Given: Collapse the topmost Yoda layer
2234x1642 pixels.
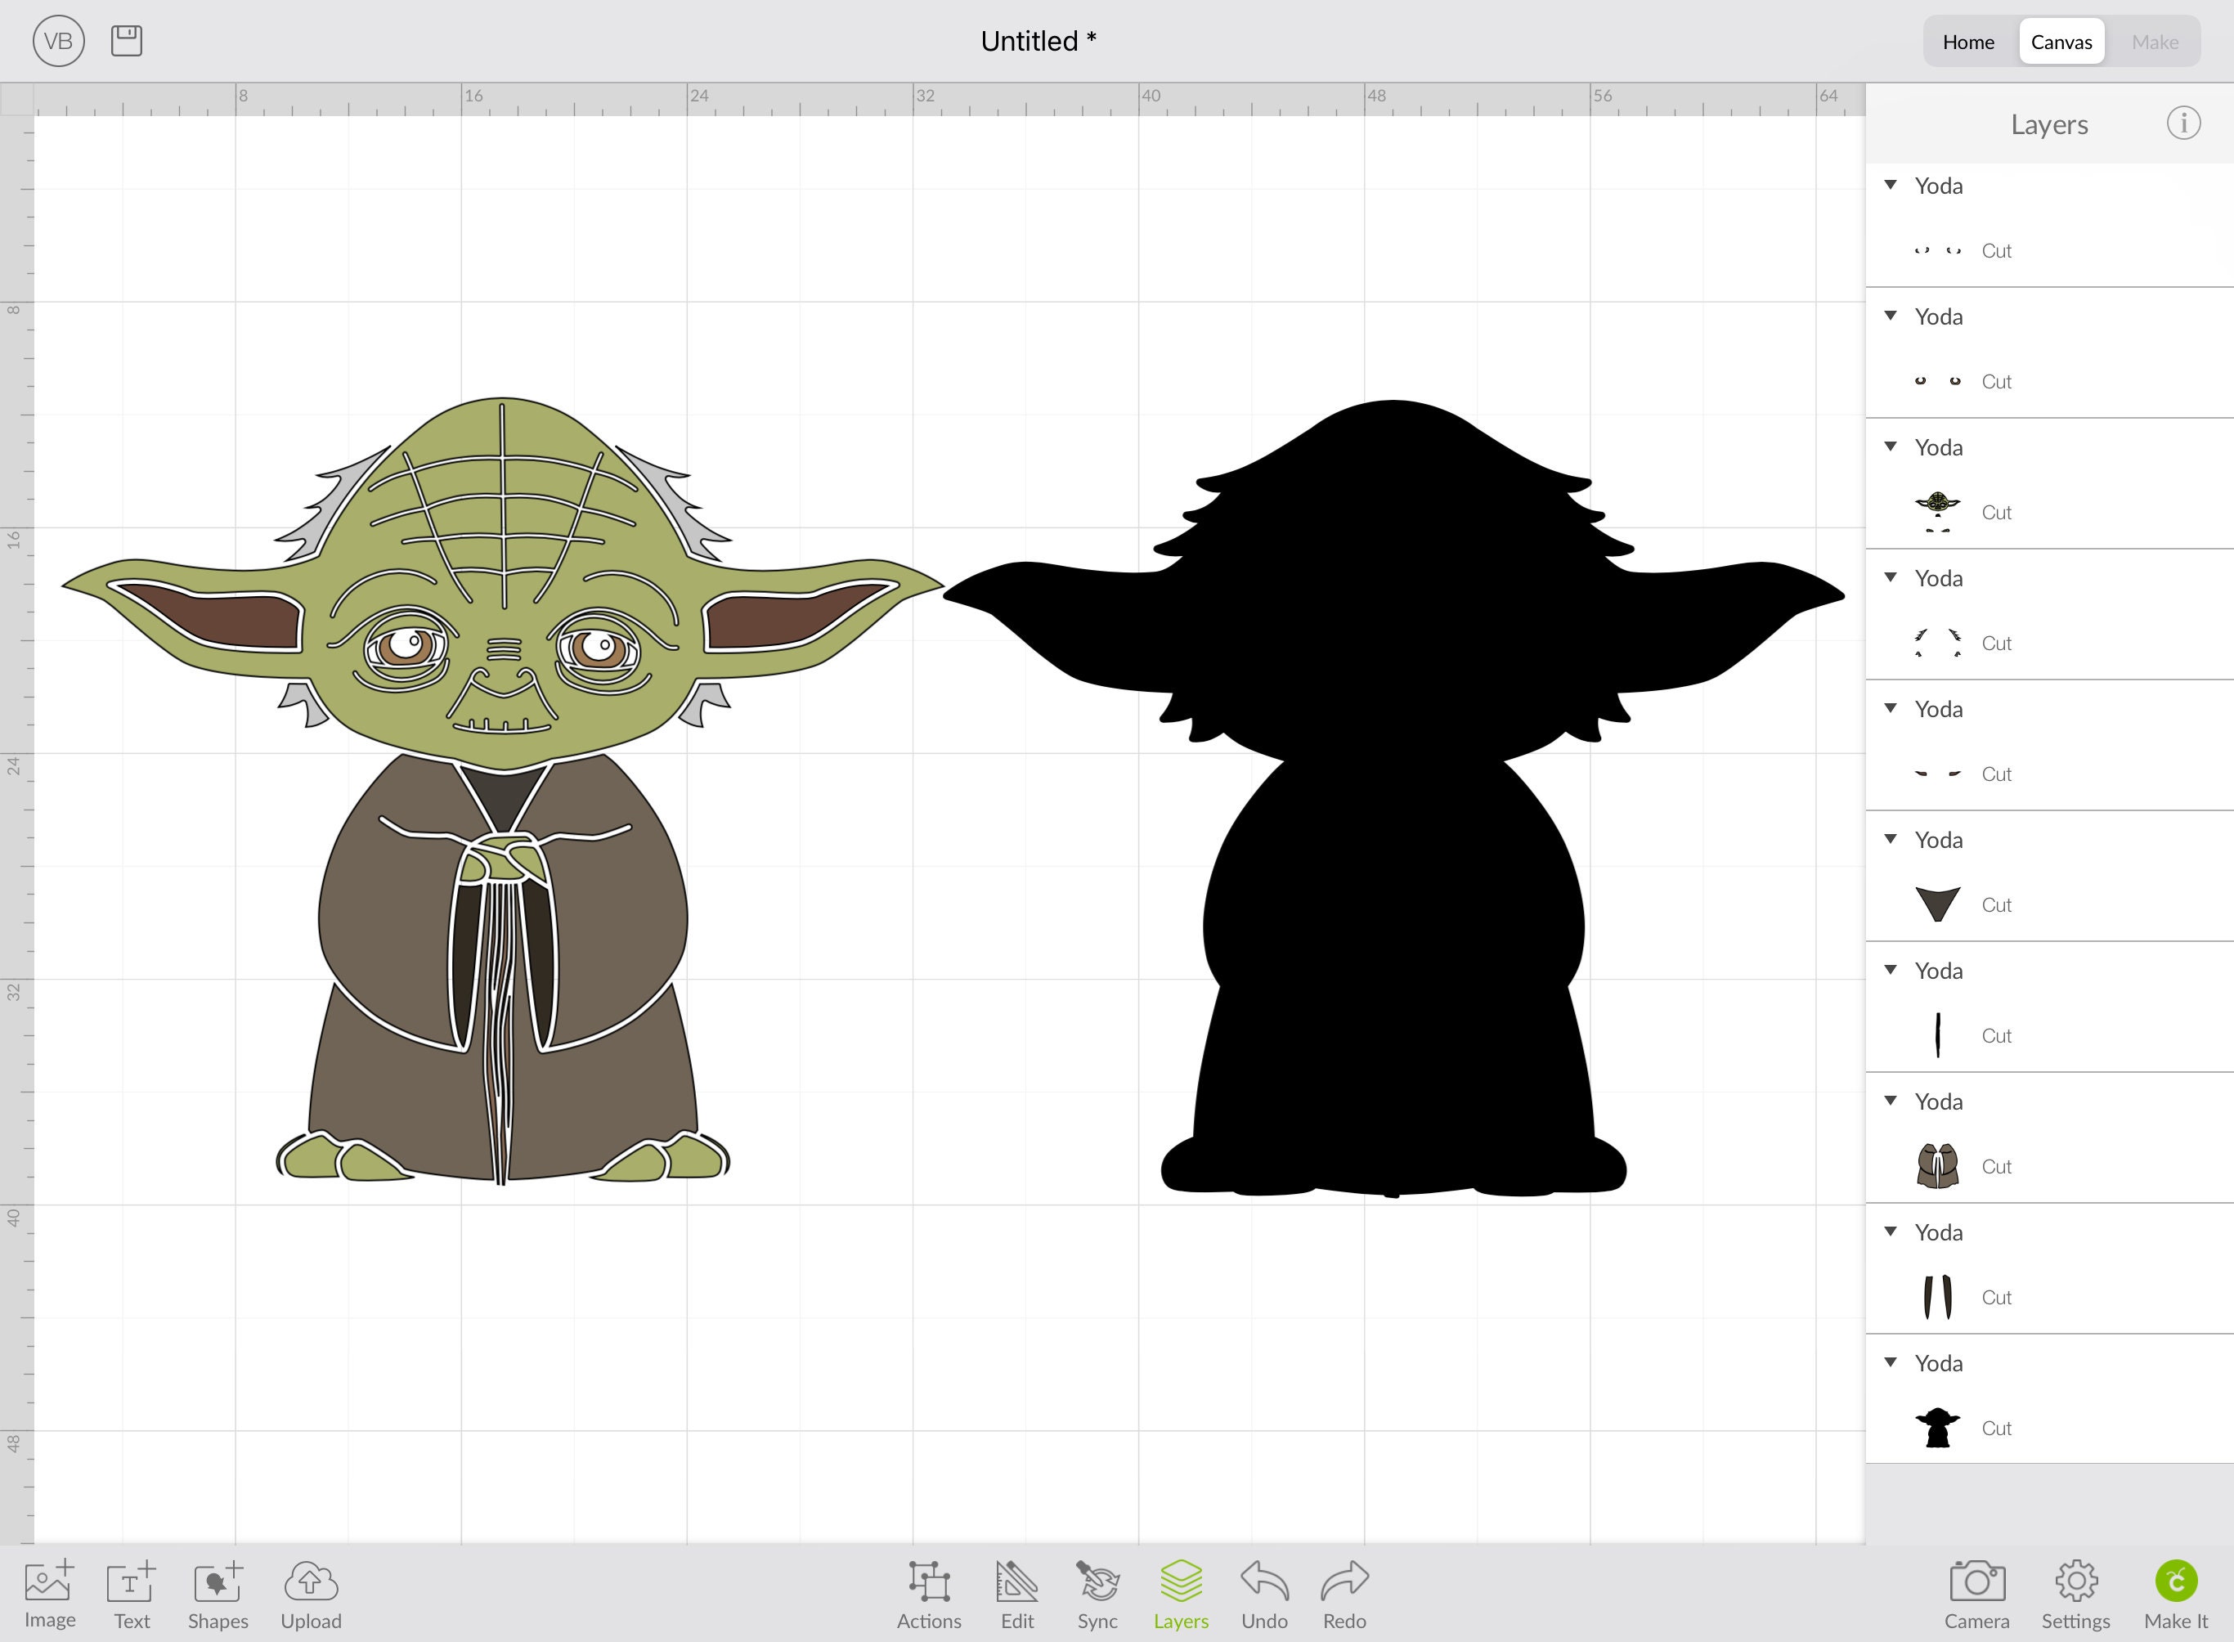Looking at the screenshot, I should point(1891,185).
